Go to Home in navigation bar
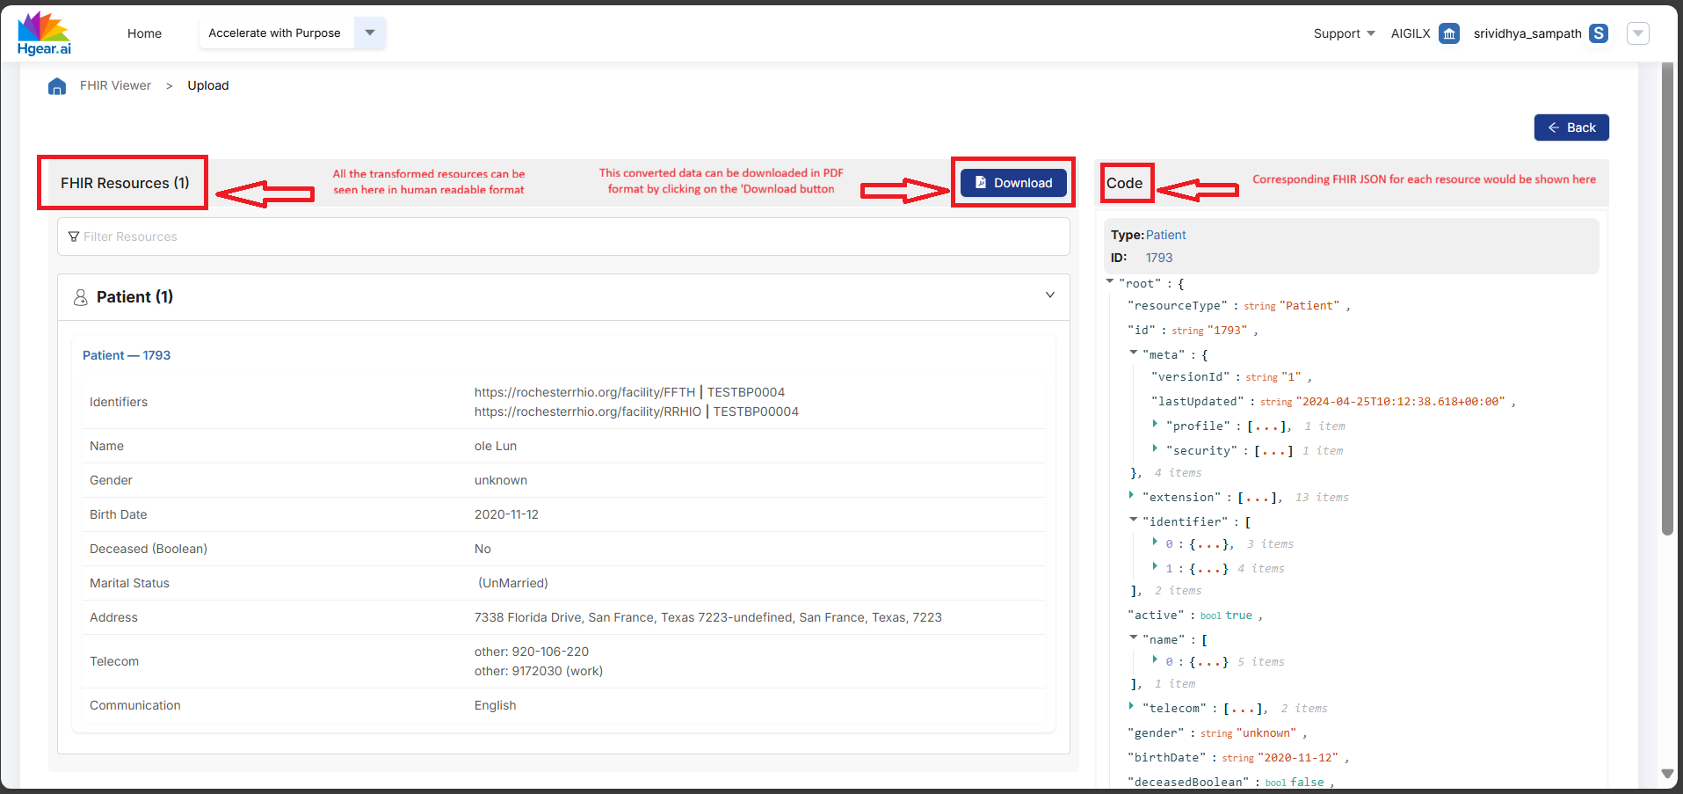This screenshot has height=794, width=1683. (144, 33)
